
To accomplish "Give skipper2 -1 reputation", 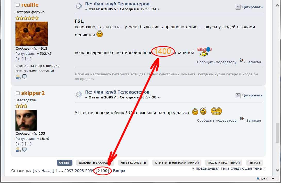I will [28, 144].
